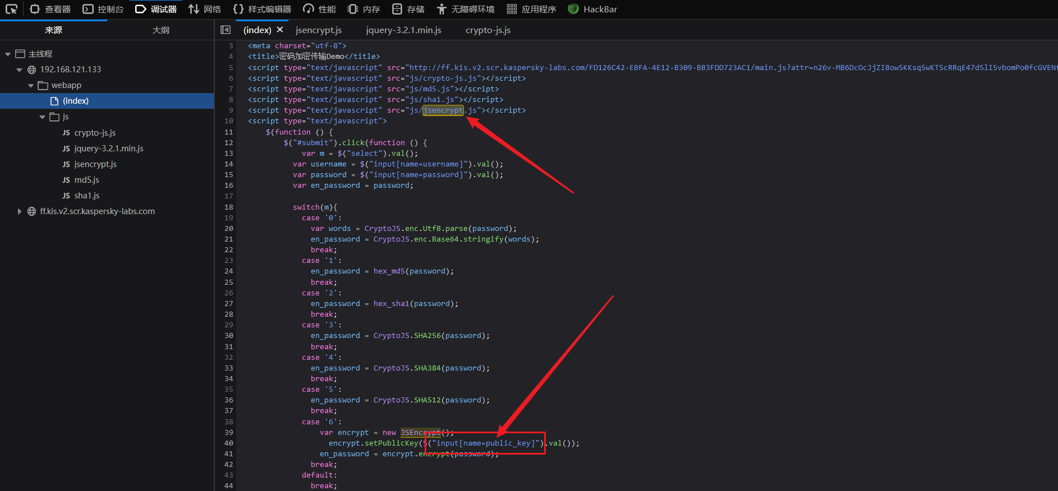Switch to the crypto-js.js editor tab
This screenshot has width=1058, height=491.
[488, 30]
